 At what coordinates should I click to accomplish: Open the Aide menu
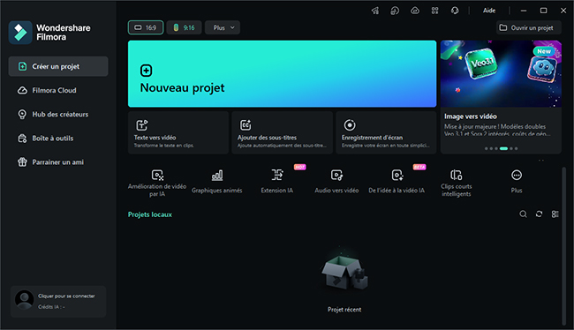pos(488,11)
